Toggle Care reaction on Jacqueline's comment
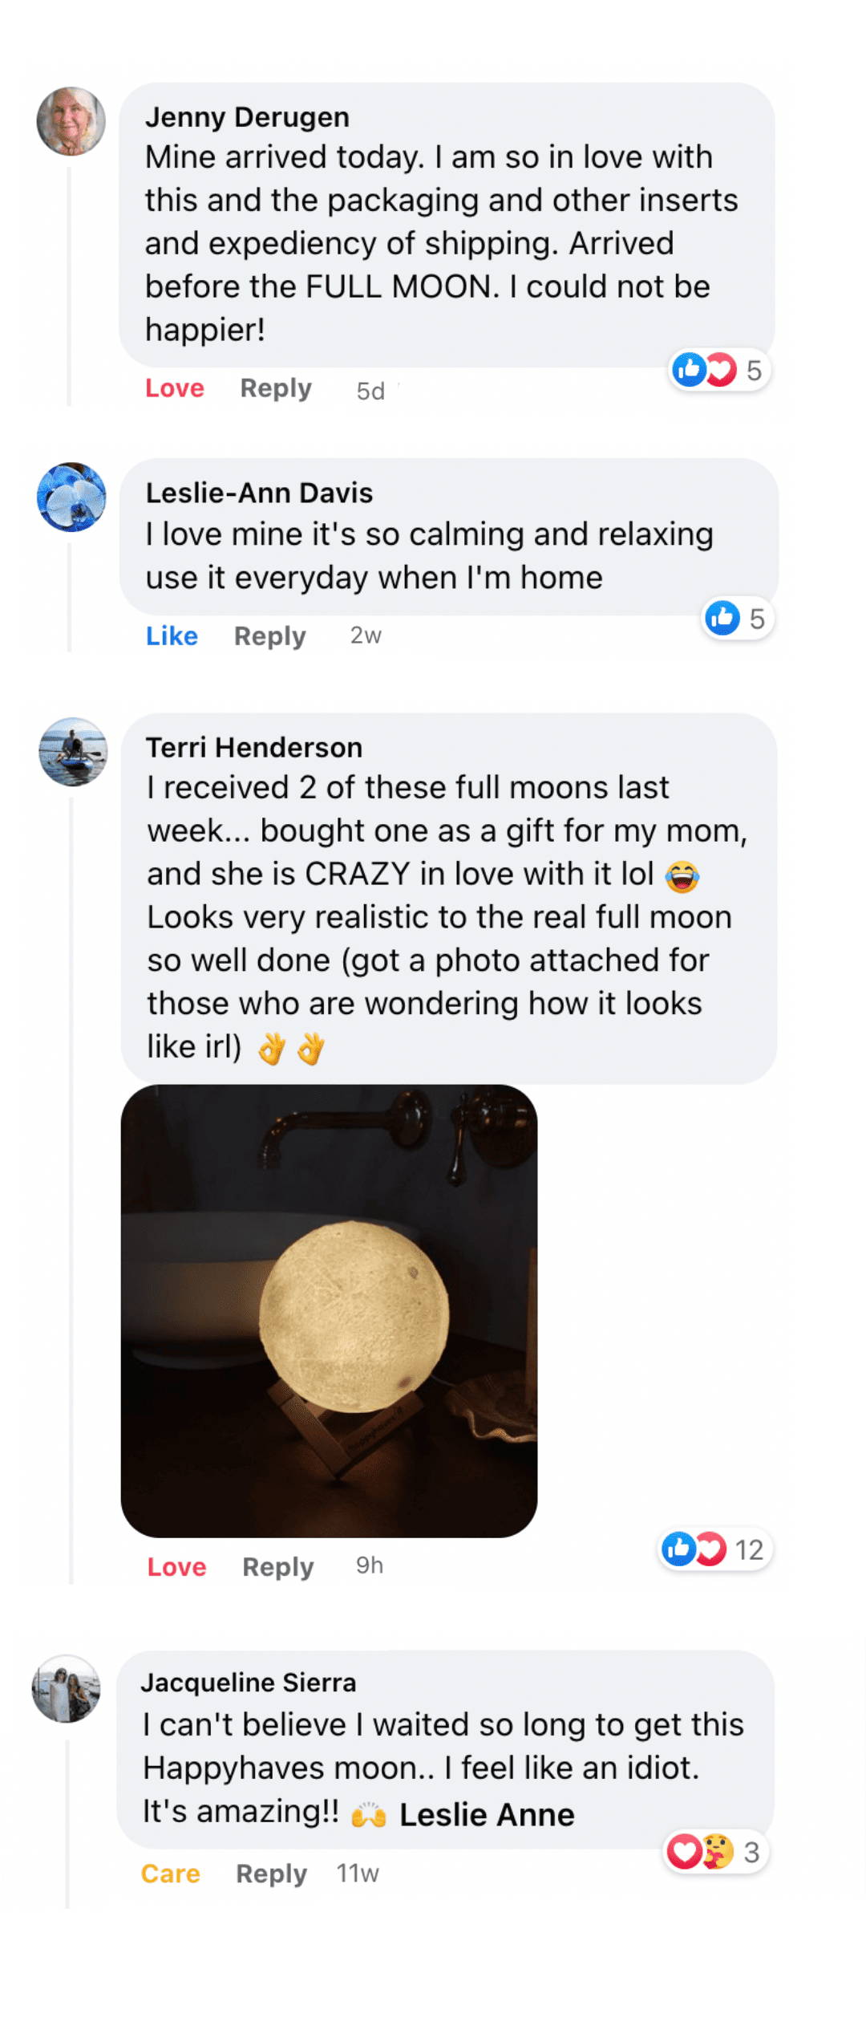Viewport: 866px width, 2022px height. [171, 1874]
